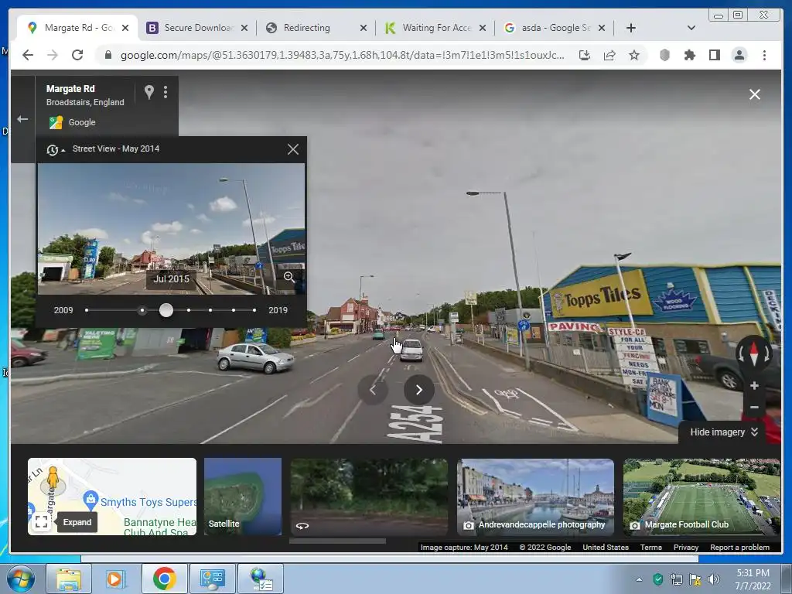Open the Andrevandecappelle photography photo
The image size is (792, 594).
[x=535, y=497]
